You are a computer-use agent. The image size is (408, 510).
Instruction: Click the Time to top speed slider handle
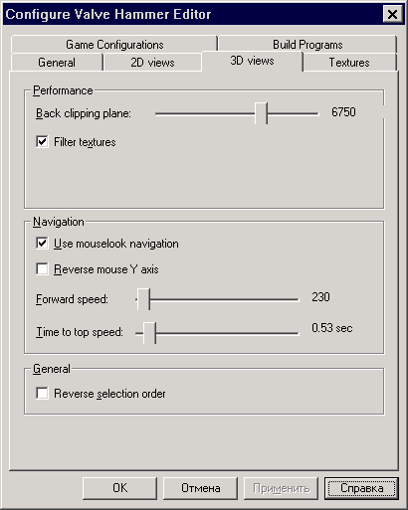click(149, 333)
